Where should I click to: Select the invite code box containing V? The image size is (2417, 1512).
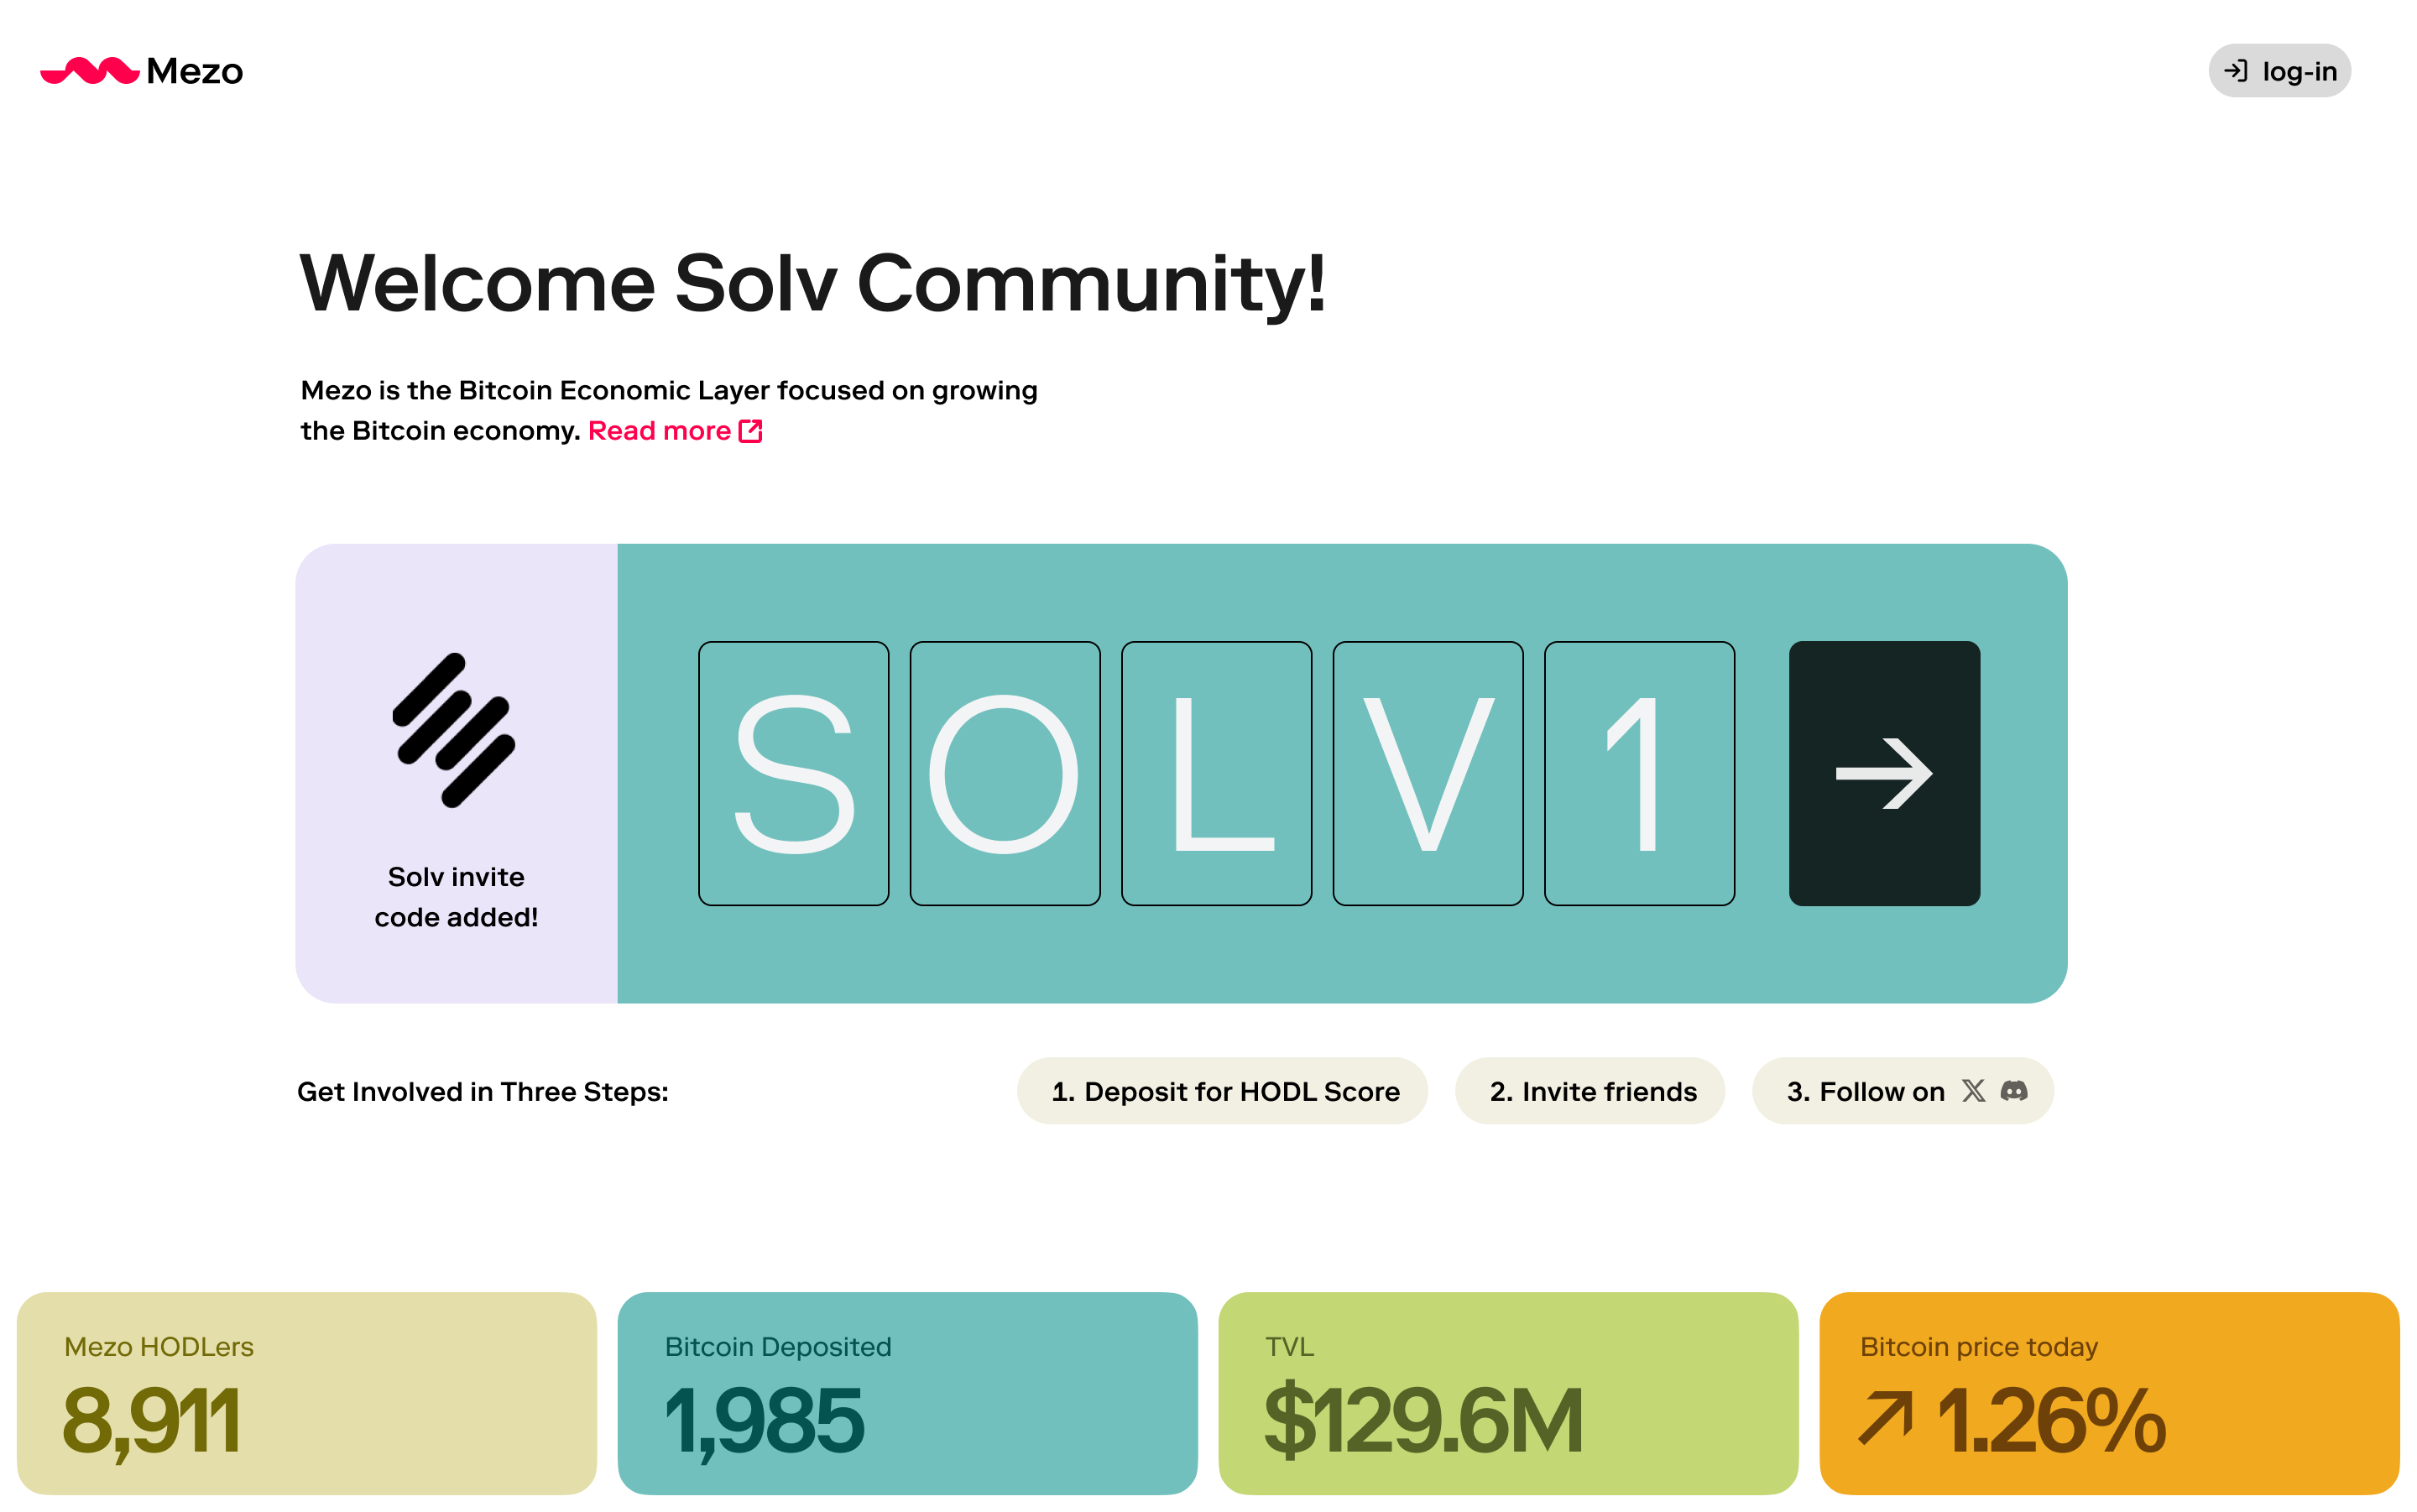click(x=1428, y=773)
